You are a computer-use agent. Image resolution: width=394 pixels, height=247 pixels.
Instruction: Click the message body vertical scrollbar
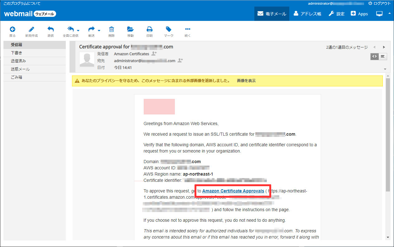388,134
